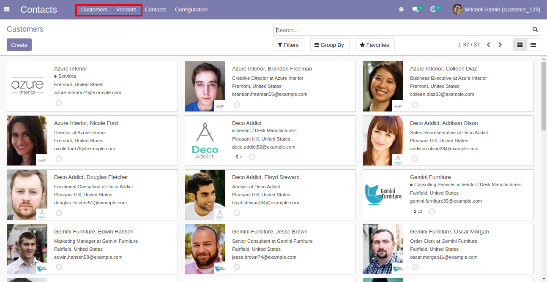Click Brandon Freeman's photo
The height and width of the screenshot is (282, 547).
coord(205,86)
